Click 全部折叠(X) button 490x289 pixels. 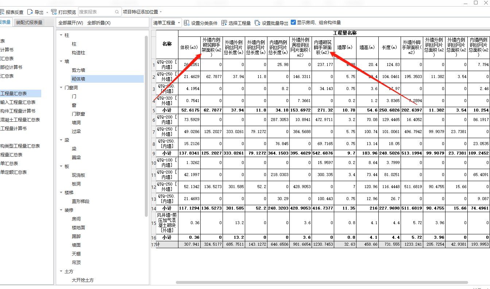point(99,23)
